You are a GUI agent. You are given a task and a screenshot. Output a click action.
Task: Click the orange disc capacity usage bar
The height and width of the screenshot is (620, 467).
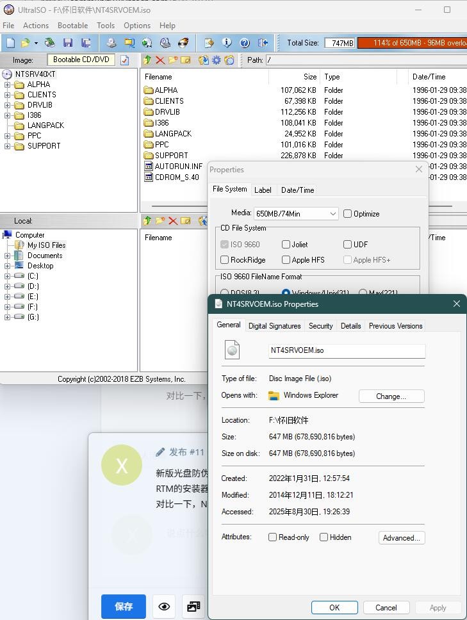(411, 43)
